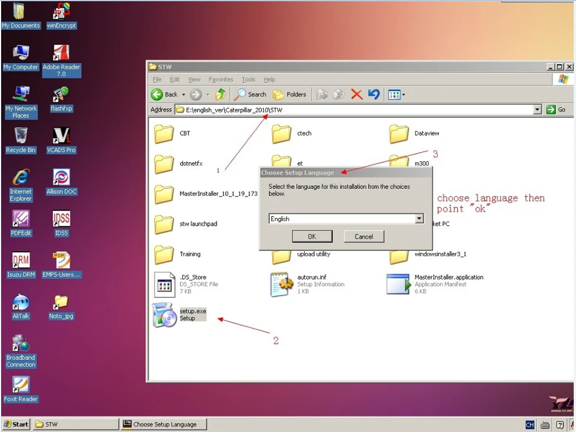The width and height of the screenshot is (576, 432).
Task: Launch Foxit Reader shortcut
Action: pyautogui.click(x=21, y=389)
